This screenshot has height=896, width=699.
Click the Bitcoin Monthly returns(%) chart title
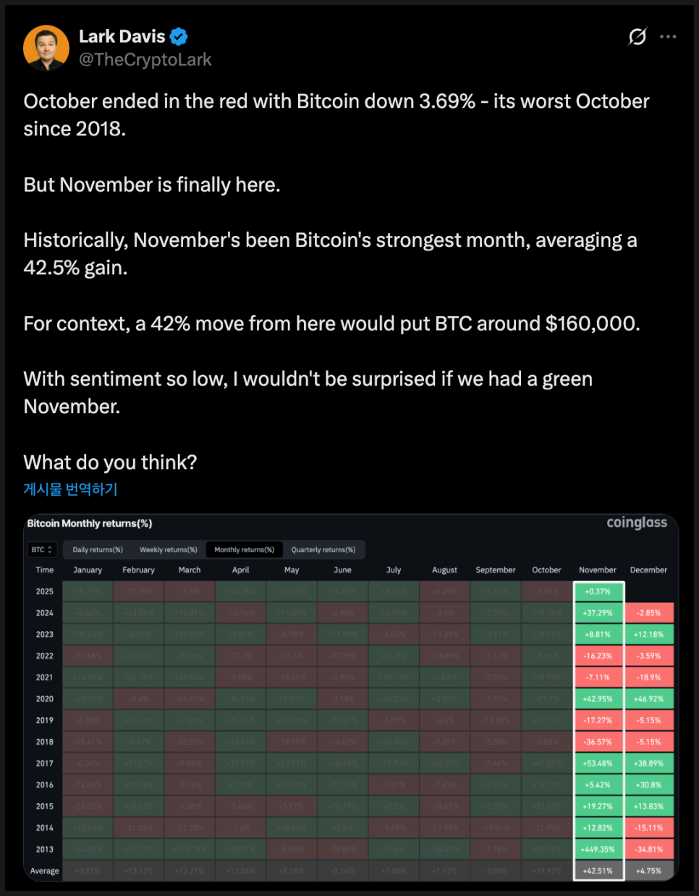(x=90, y=523)
